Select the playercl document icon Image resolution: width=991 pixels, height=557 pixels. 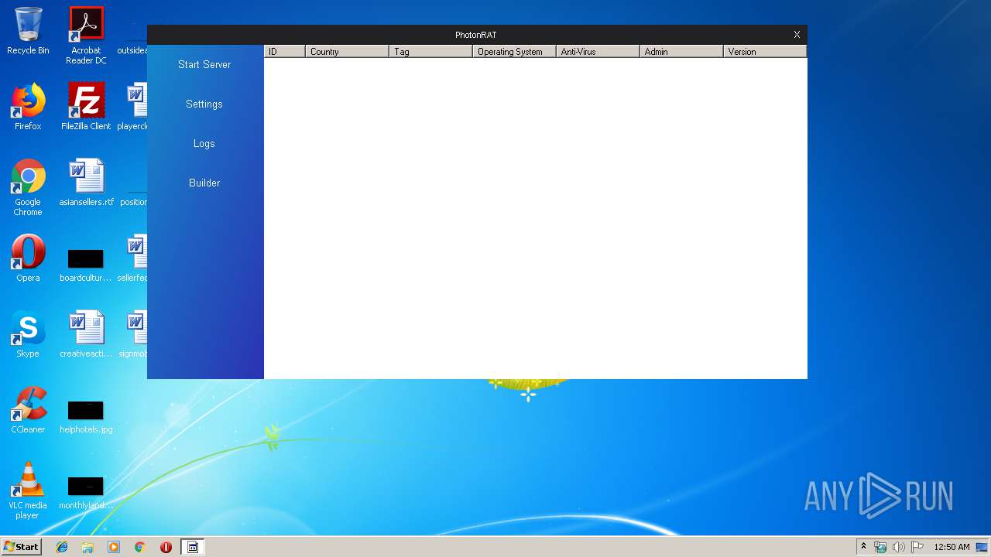(133, 107)
